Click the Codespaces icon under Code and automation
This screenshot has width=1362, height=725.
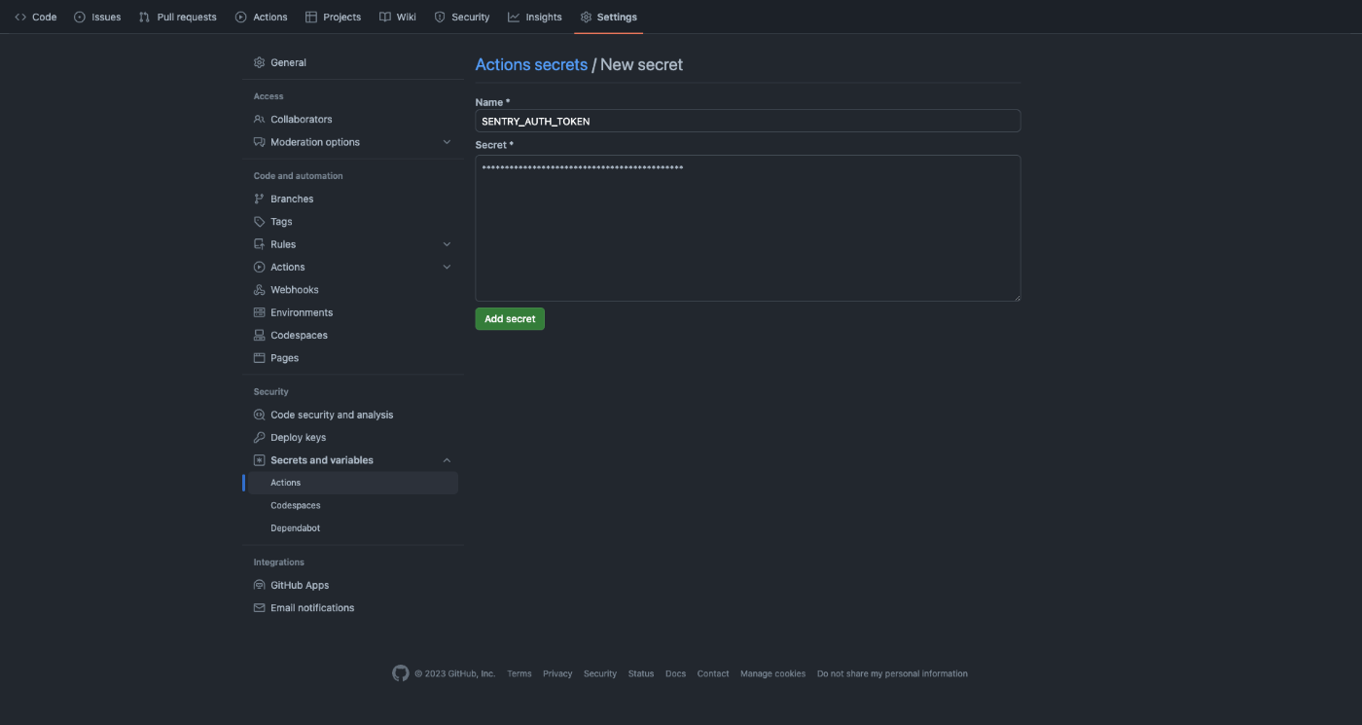[259, 335]
